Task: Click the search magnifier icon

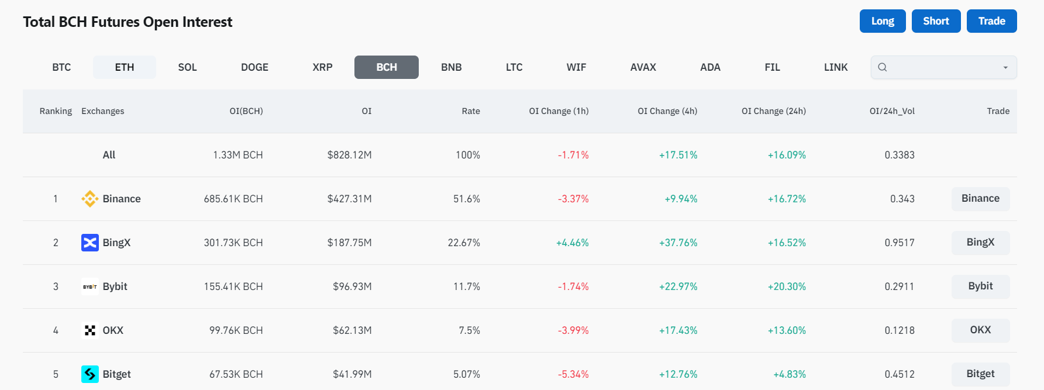Action: click(x=883, y=67)
